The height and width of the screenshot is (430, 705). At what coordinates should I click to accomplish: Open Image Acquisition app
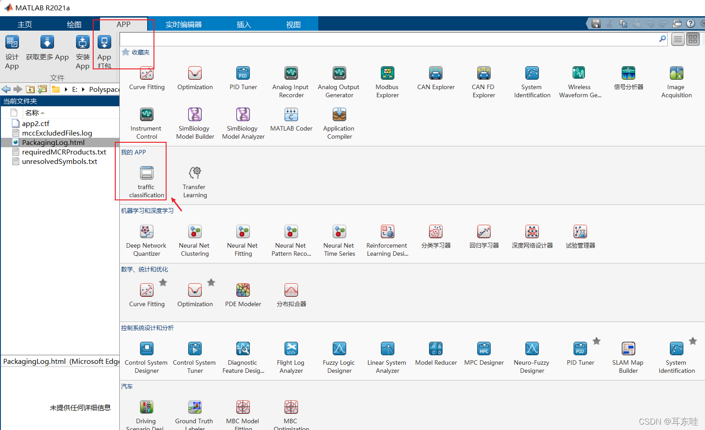click(676, 82)
